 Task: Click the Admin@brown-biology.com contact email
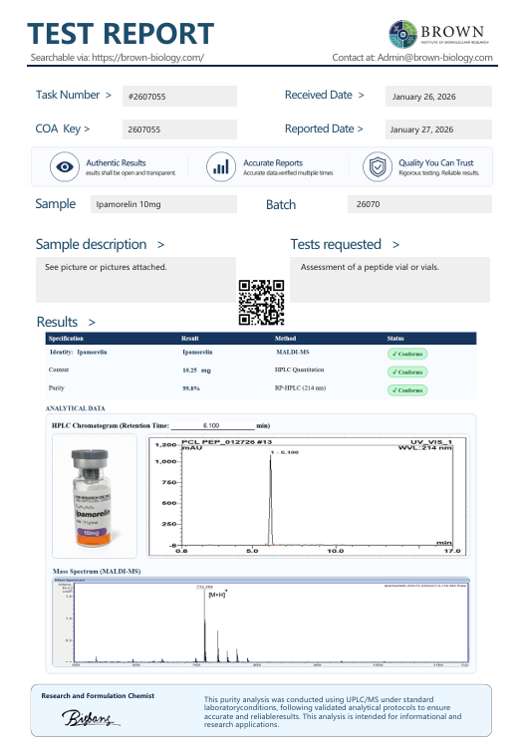coord(434,58)
